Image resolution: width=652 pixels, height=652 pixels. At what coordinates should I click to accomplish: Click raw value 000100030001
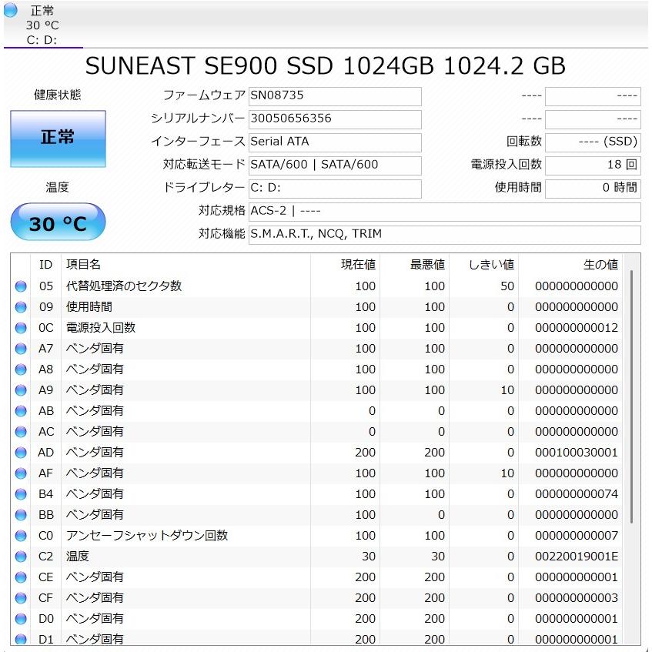click(x=577, y=453)
